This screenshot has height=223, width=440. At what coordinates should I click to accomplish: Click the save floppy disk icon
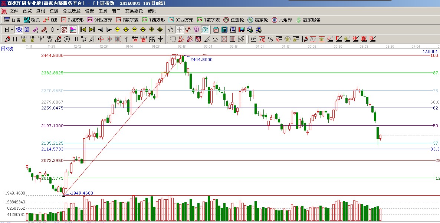(x=242, y=30)
